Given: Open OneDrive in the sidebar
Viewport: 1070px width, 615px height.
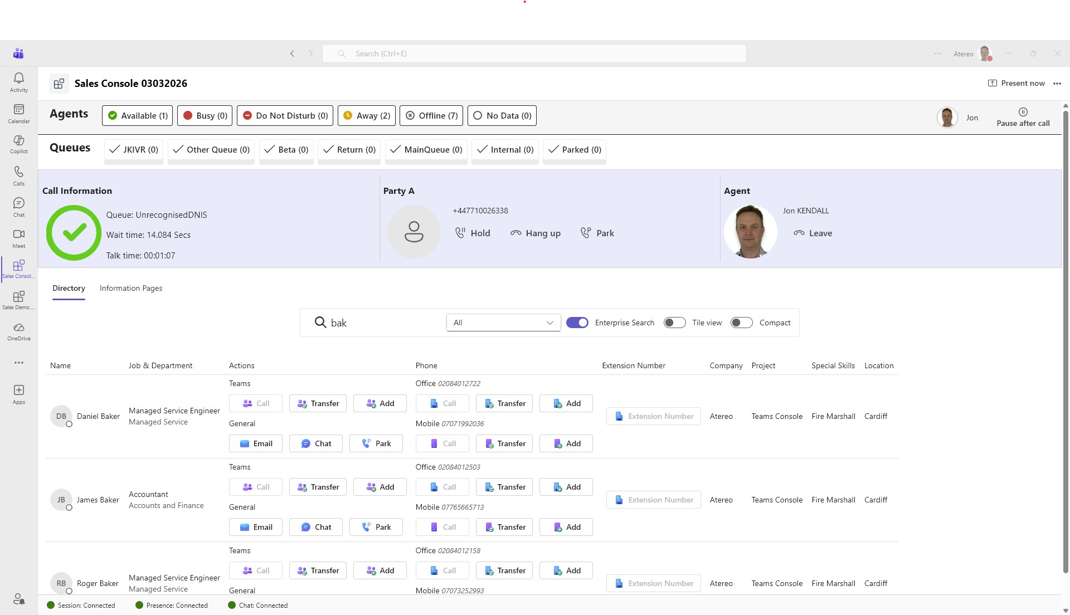Looking at the screenshot, I should coord(18,329).
